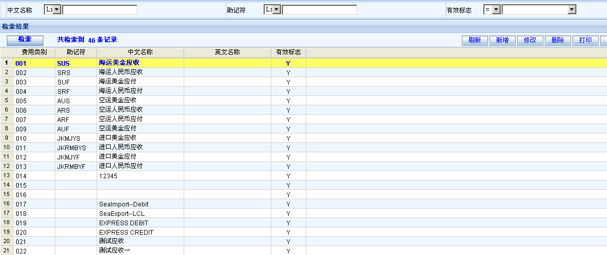Click the 修改 modify button
This screenshot has width=607, height=255.
coord(530,41)
